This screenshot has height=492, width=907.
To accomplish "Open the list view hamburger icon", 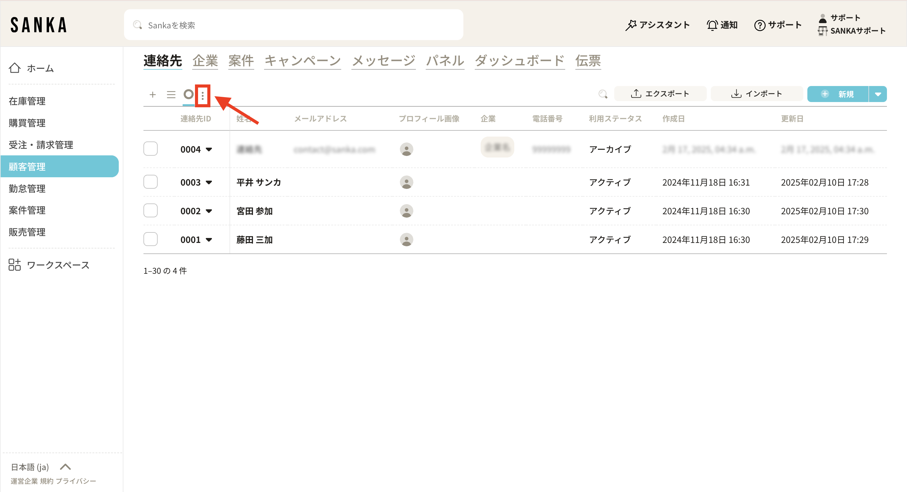I will tap(171, 94).
